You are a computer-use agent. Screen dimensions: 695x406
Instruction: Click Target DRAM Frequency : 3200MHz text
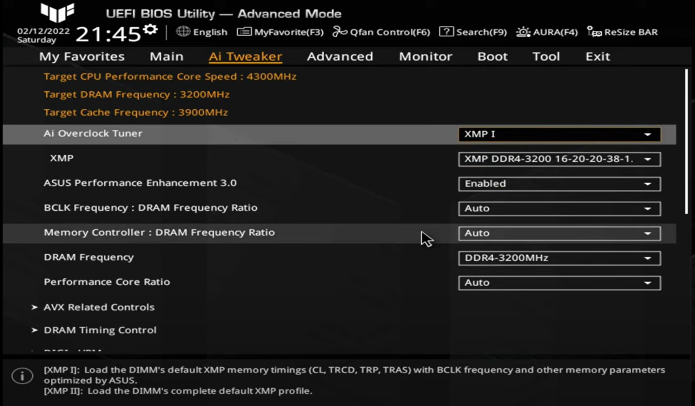(x=136, y=94)
